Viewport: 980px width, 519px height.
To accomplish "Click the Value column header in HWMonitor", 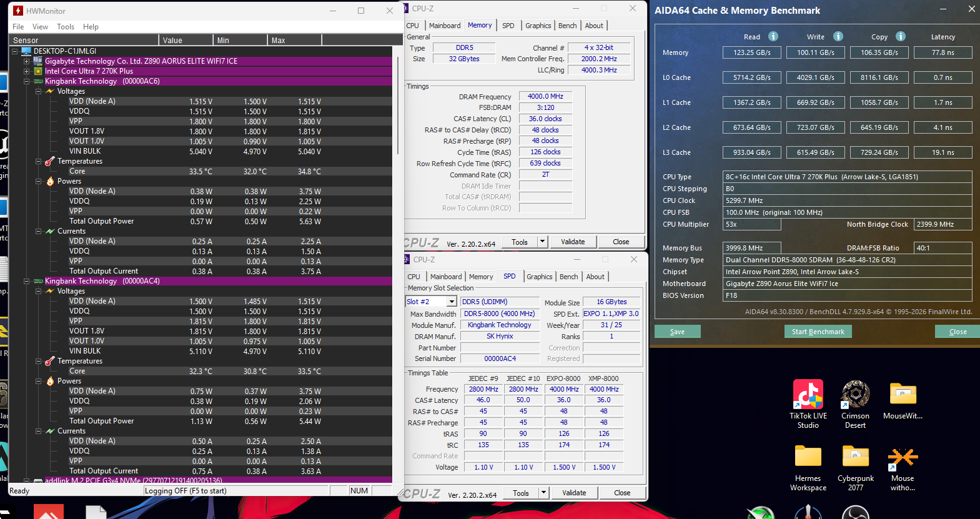I will coord(186,40).
